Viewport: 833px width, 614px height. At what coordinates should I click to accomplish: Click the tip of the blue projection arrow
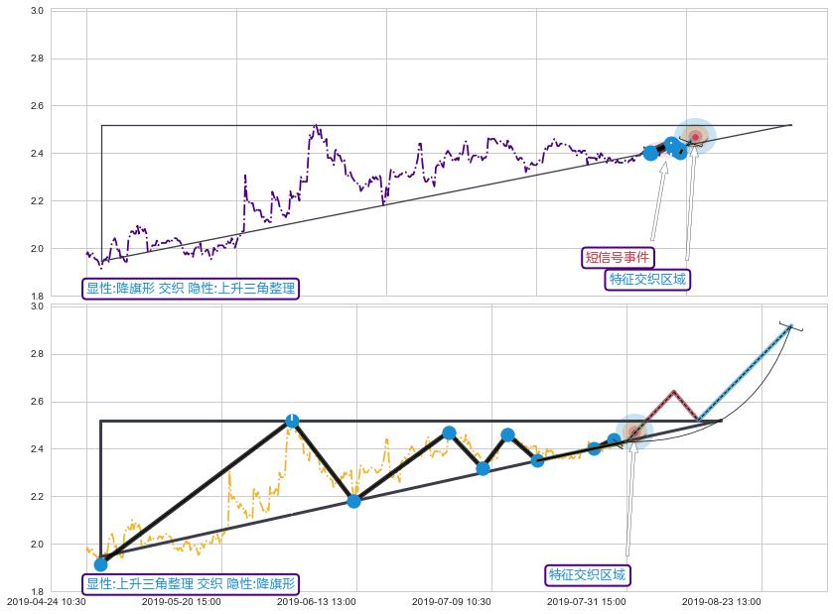tap(790, 325)
